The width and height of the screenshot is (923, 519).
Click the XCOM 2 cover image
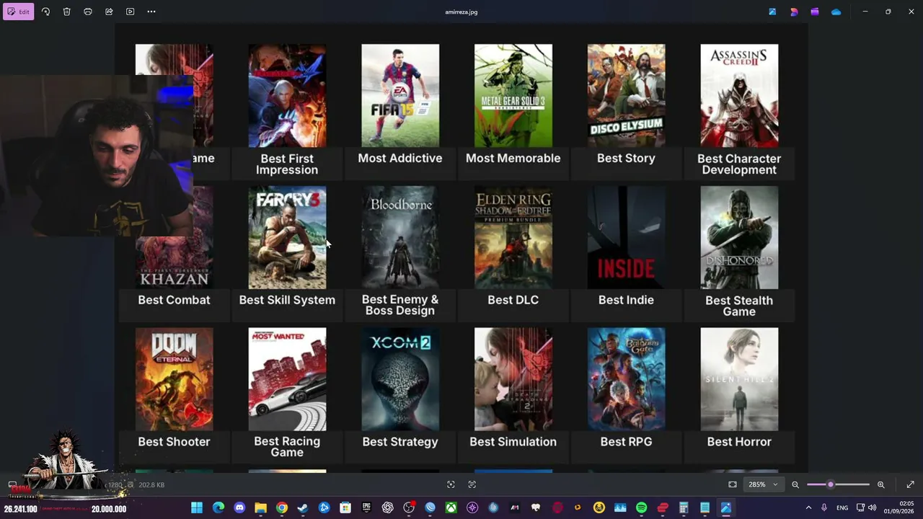point(400,379)
